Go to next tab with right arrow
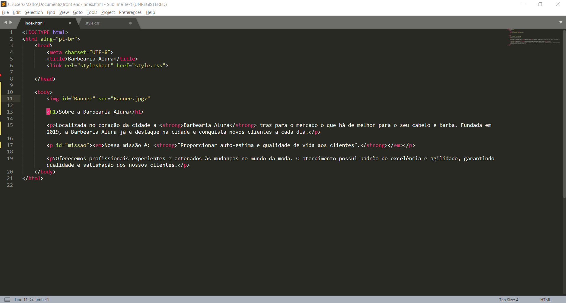The image size is (566, 303). (11, 22)
